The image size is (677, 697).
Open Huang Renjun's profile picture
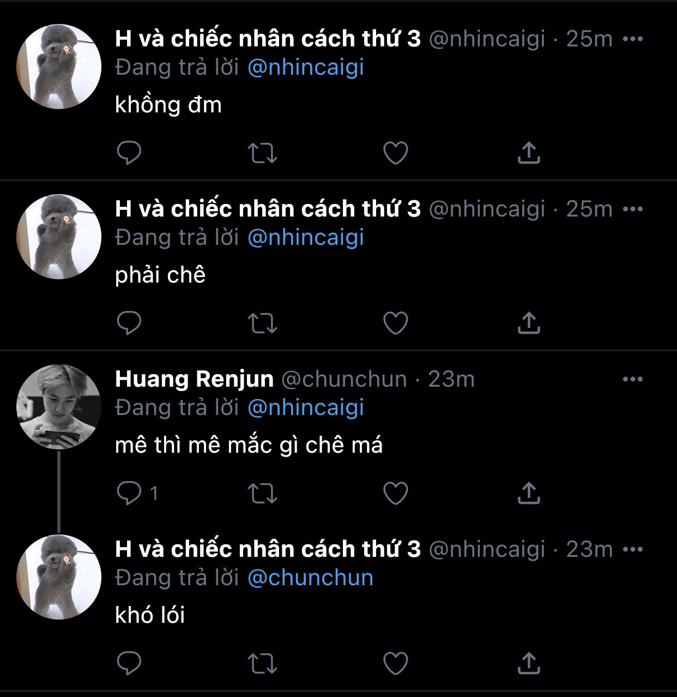[x=59, y=407]
